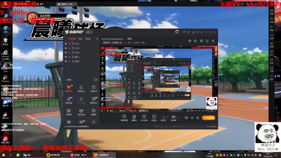This screenshot has height=158, width=281.
Task: Open the WeGame desktop icon
Action: coord(5,79)
